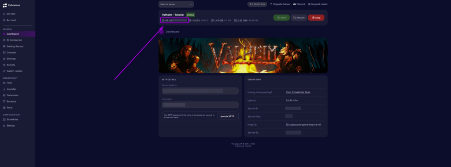Image resolution: width=451 pixels, height=167 pixels.
Task: Click the server IP address starting with 65.10
Action: (174, 20)
